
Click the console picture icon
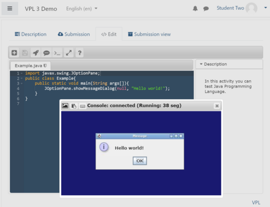65,106
